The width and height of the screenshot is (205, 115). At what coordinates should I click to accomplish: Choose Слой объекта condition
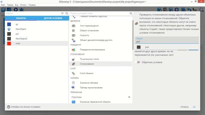point(101,73)
